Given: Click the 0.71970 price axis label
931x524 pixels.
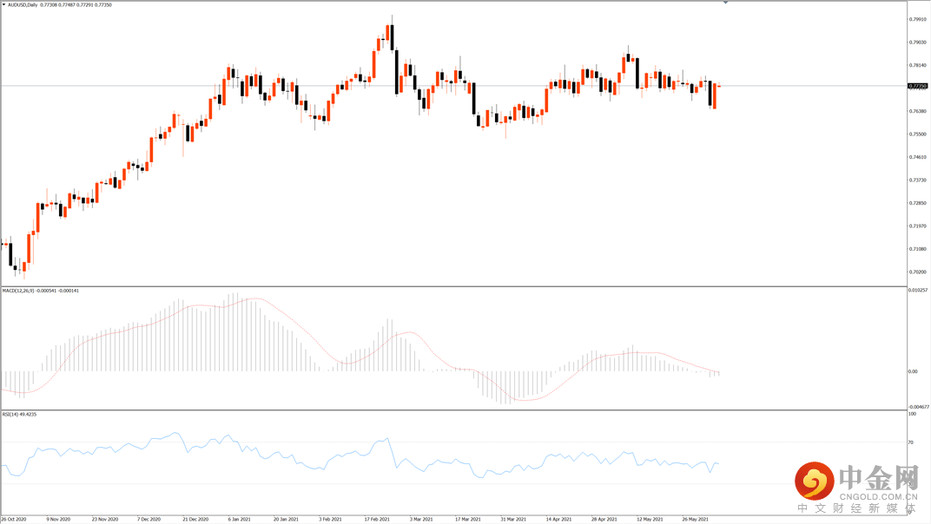Looking at the screenshot, I should [917, 226].
